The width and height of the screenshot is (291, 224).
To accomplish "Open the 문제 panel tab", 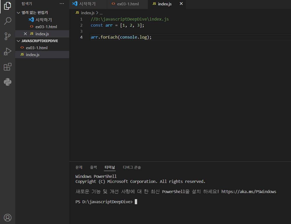I will [x=79, y=167].
